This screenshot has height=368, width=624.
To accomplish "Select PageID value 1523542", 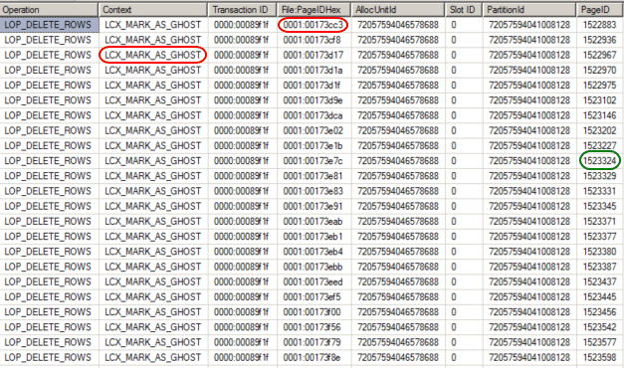I will pos(600,327).
